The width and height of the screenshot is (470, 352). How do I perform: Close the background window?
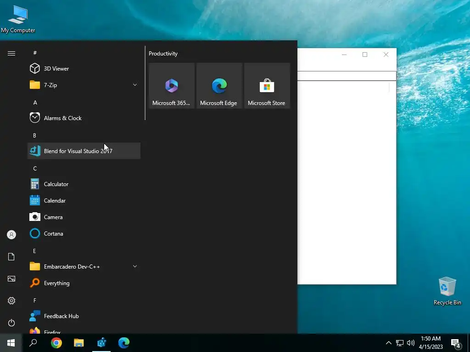point(386,55)
